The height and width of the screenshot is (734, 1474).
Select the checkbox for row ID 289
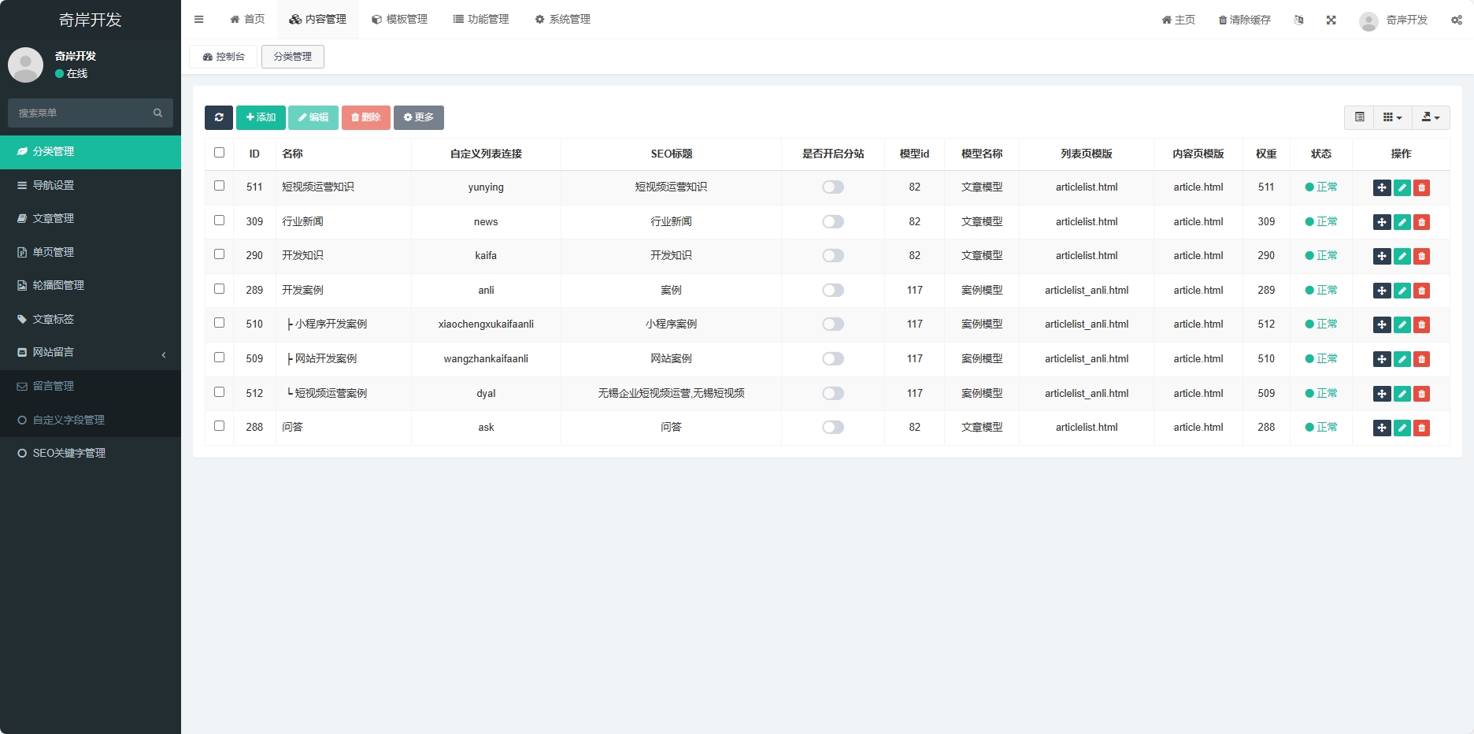tap(219, 289)
